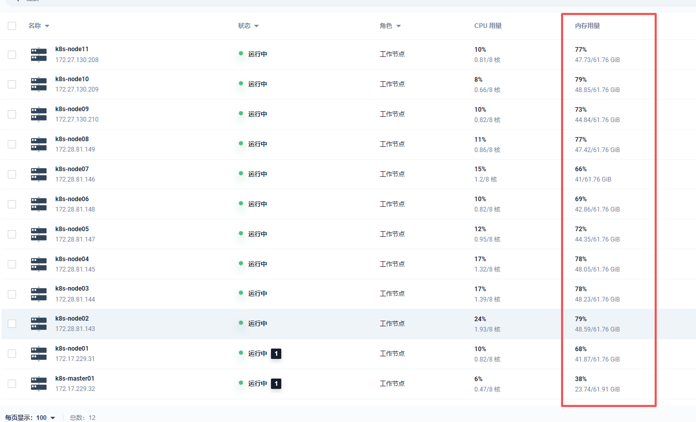Change the 每页显示 100 page size dropdown

[x=46, y=418]
